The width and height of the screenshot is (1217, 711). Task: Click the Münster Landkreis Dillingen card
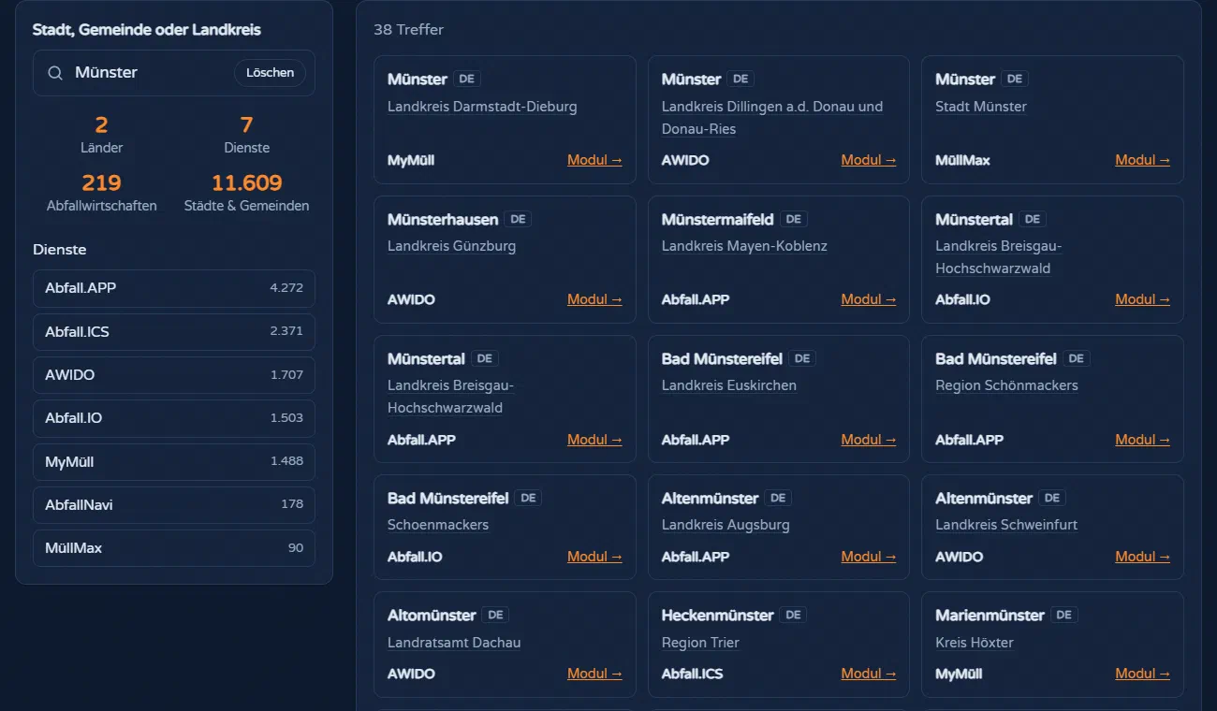(779, 120)
